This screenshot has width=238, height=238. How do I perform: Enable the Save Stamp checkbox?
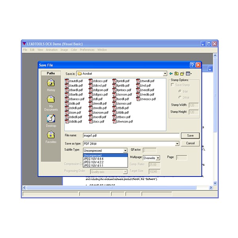coord(172,85)
